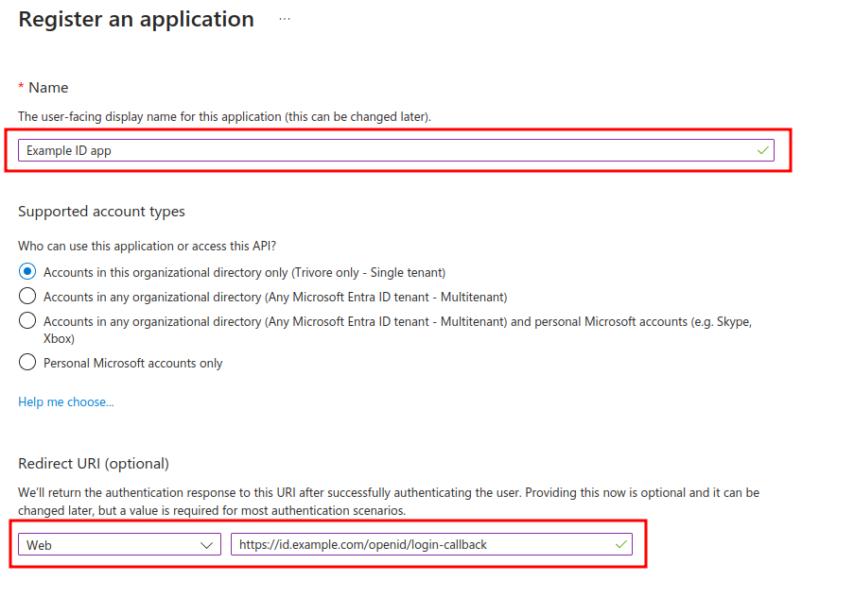Open the Help me choose link

[x=65, y=402]
